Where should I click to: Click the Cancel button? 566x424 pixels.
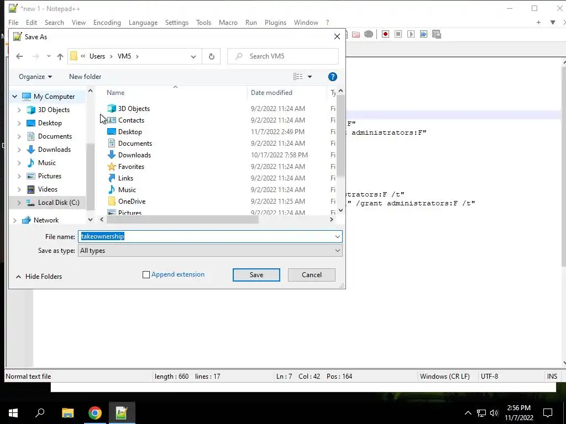[312, 275]
